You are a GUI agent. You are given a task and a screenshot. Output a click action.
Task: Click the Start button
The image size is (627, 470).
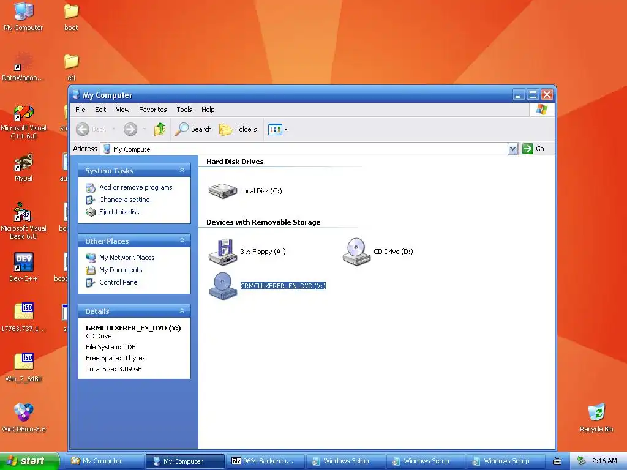coord(29,461)
